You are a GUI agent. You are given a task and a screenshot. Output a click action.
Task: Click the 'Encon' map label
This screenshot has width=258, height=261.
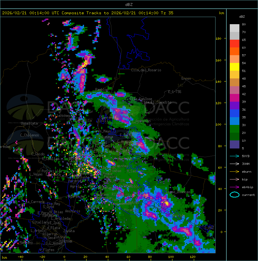coord(186,78)
